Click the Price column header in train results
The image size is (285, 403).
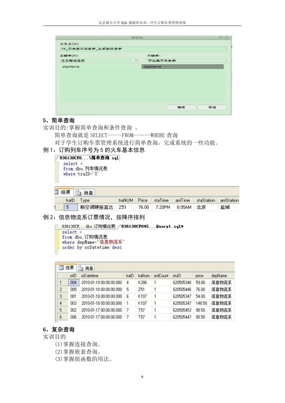[143, 200]
